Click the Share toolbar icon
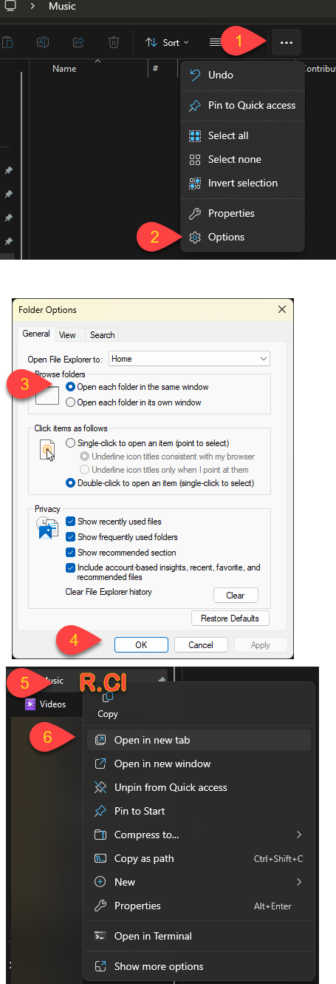The height and width of the screenshot is (984, 336). (78, 42)
